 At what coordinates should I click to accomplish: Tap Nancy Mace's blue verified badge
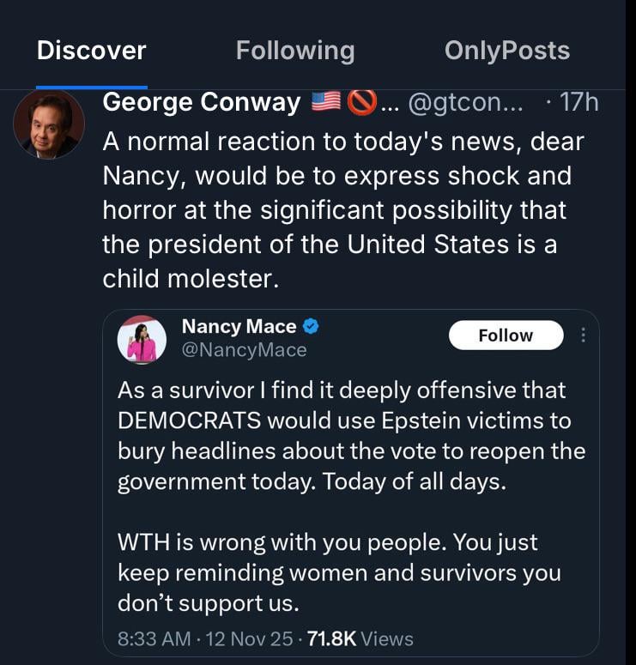click(x=312, y=327)
